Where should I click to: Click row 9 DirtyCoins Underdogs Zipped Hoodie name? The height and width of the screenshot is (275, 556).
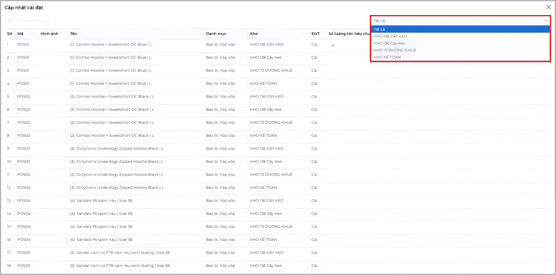tap(117, 149)
